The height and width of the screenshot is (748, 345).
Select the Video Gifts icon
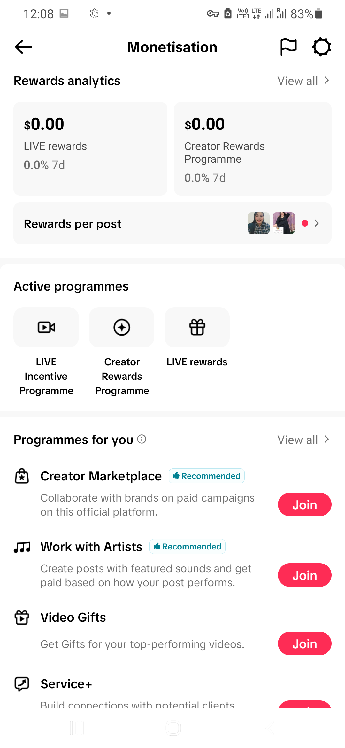tap(22, 617)
